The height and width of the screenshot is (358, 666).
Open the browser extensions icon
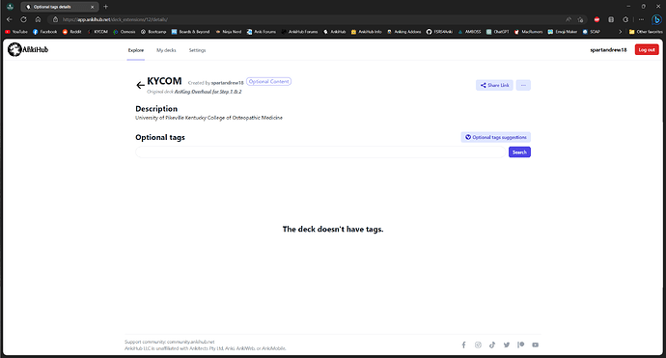tap(625, 19)
